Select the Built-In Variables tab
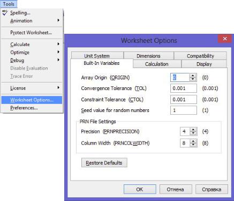 (102, 63)
